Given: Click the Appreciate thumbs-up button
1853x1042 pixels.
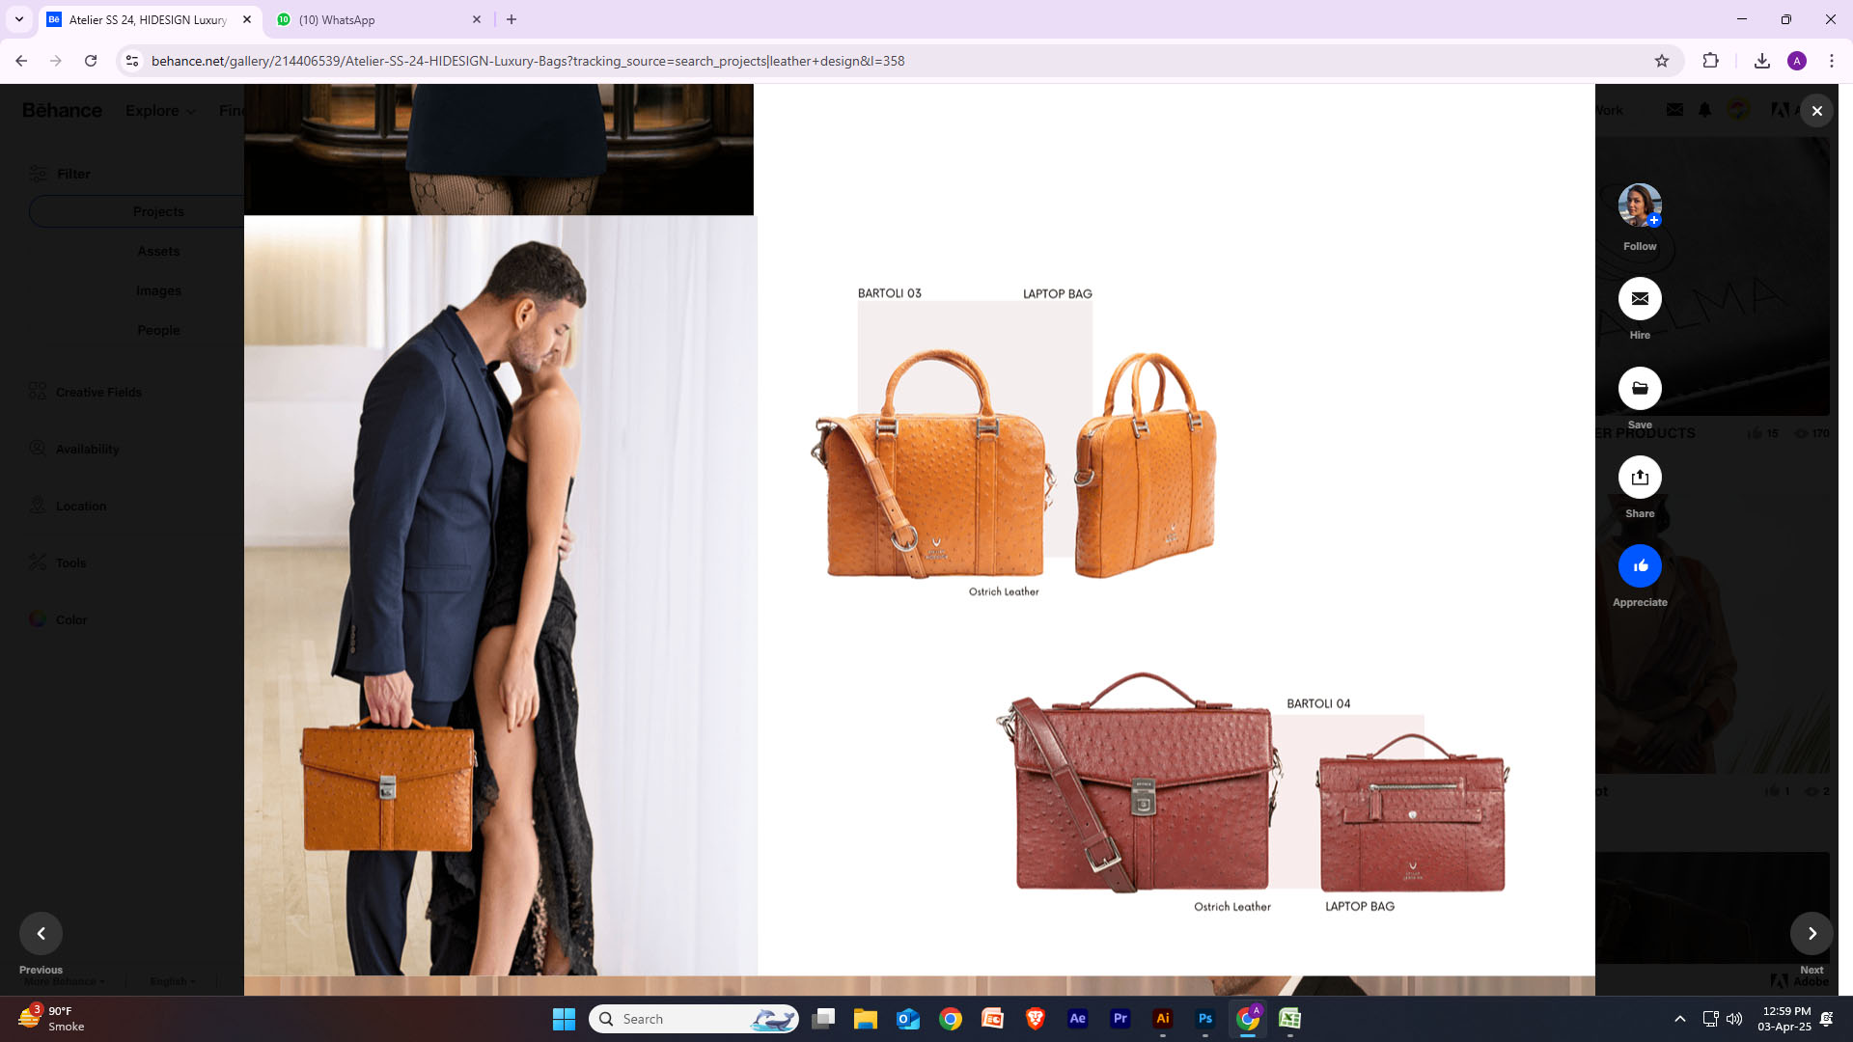Looking at the screenshot, I should pos(1640,566).
